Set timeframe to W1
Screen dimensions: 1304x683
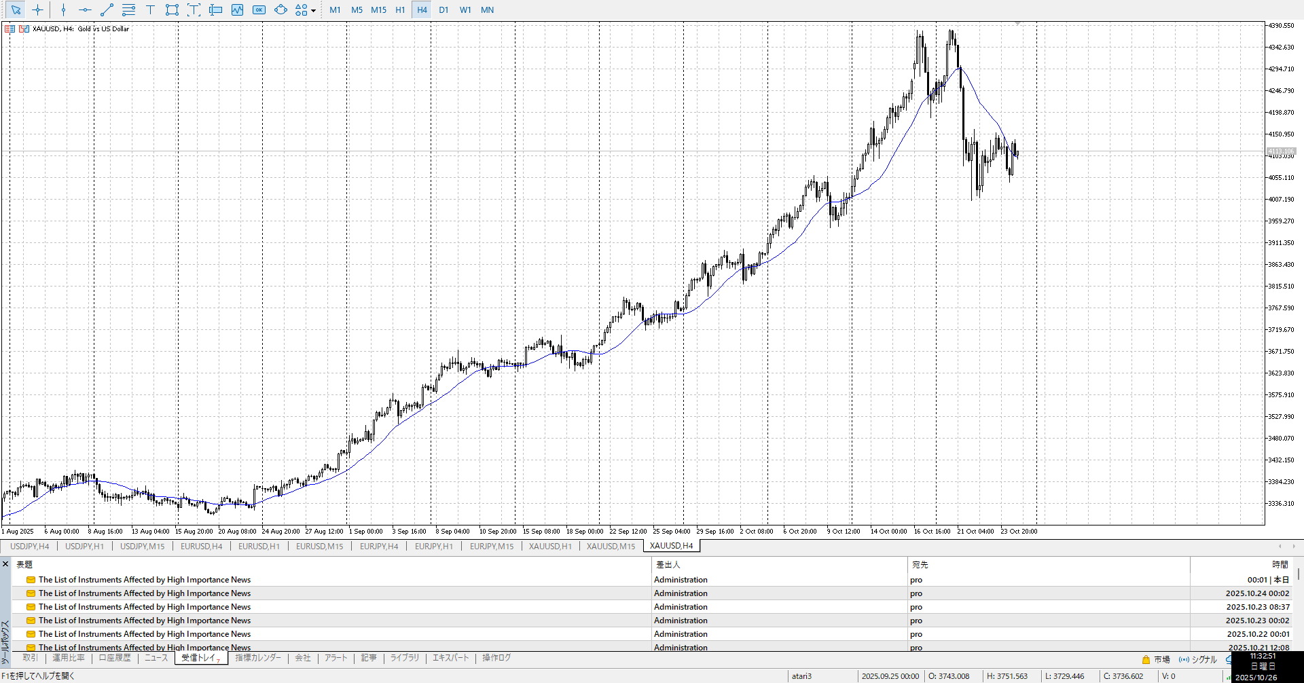pos(465,10)
